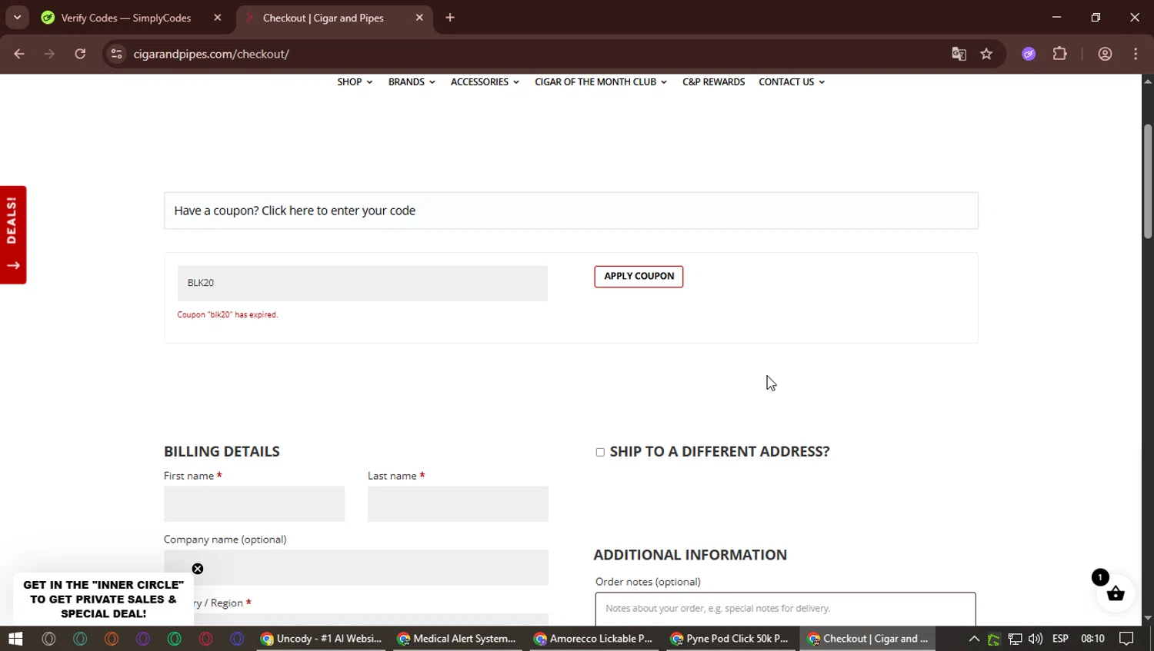Expand the BRANDS menu
This screenshot has height=651, width=1154.
[412, 81]
